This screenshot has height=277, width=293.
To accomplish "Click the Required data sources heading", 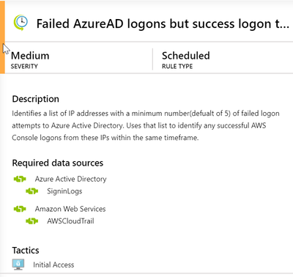I will [58, 163].
